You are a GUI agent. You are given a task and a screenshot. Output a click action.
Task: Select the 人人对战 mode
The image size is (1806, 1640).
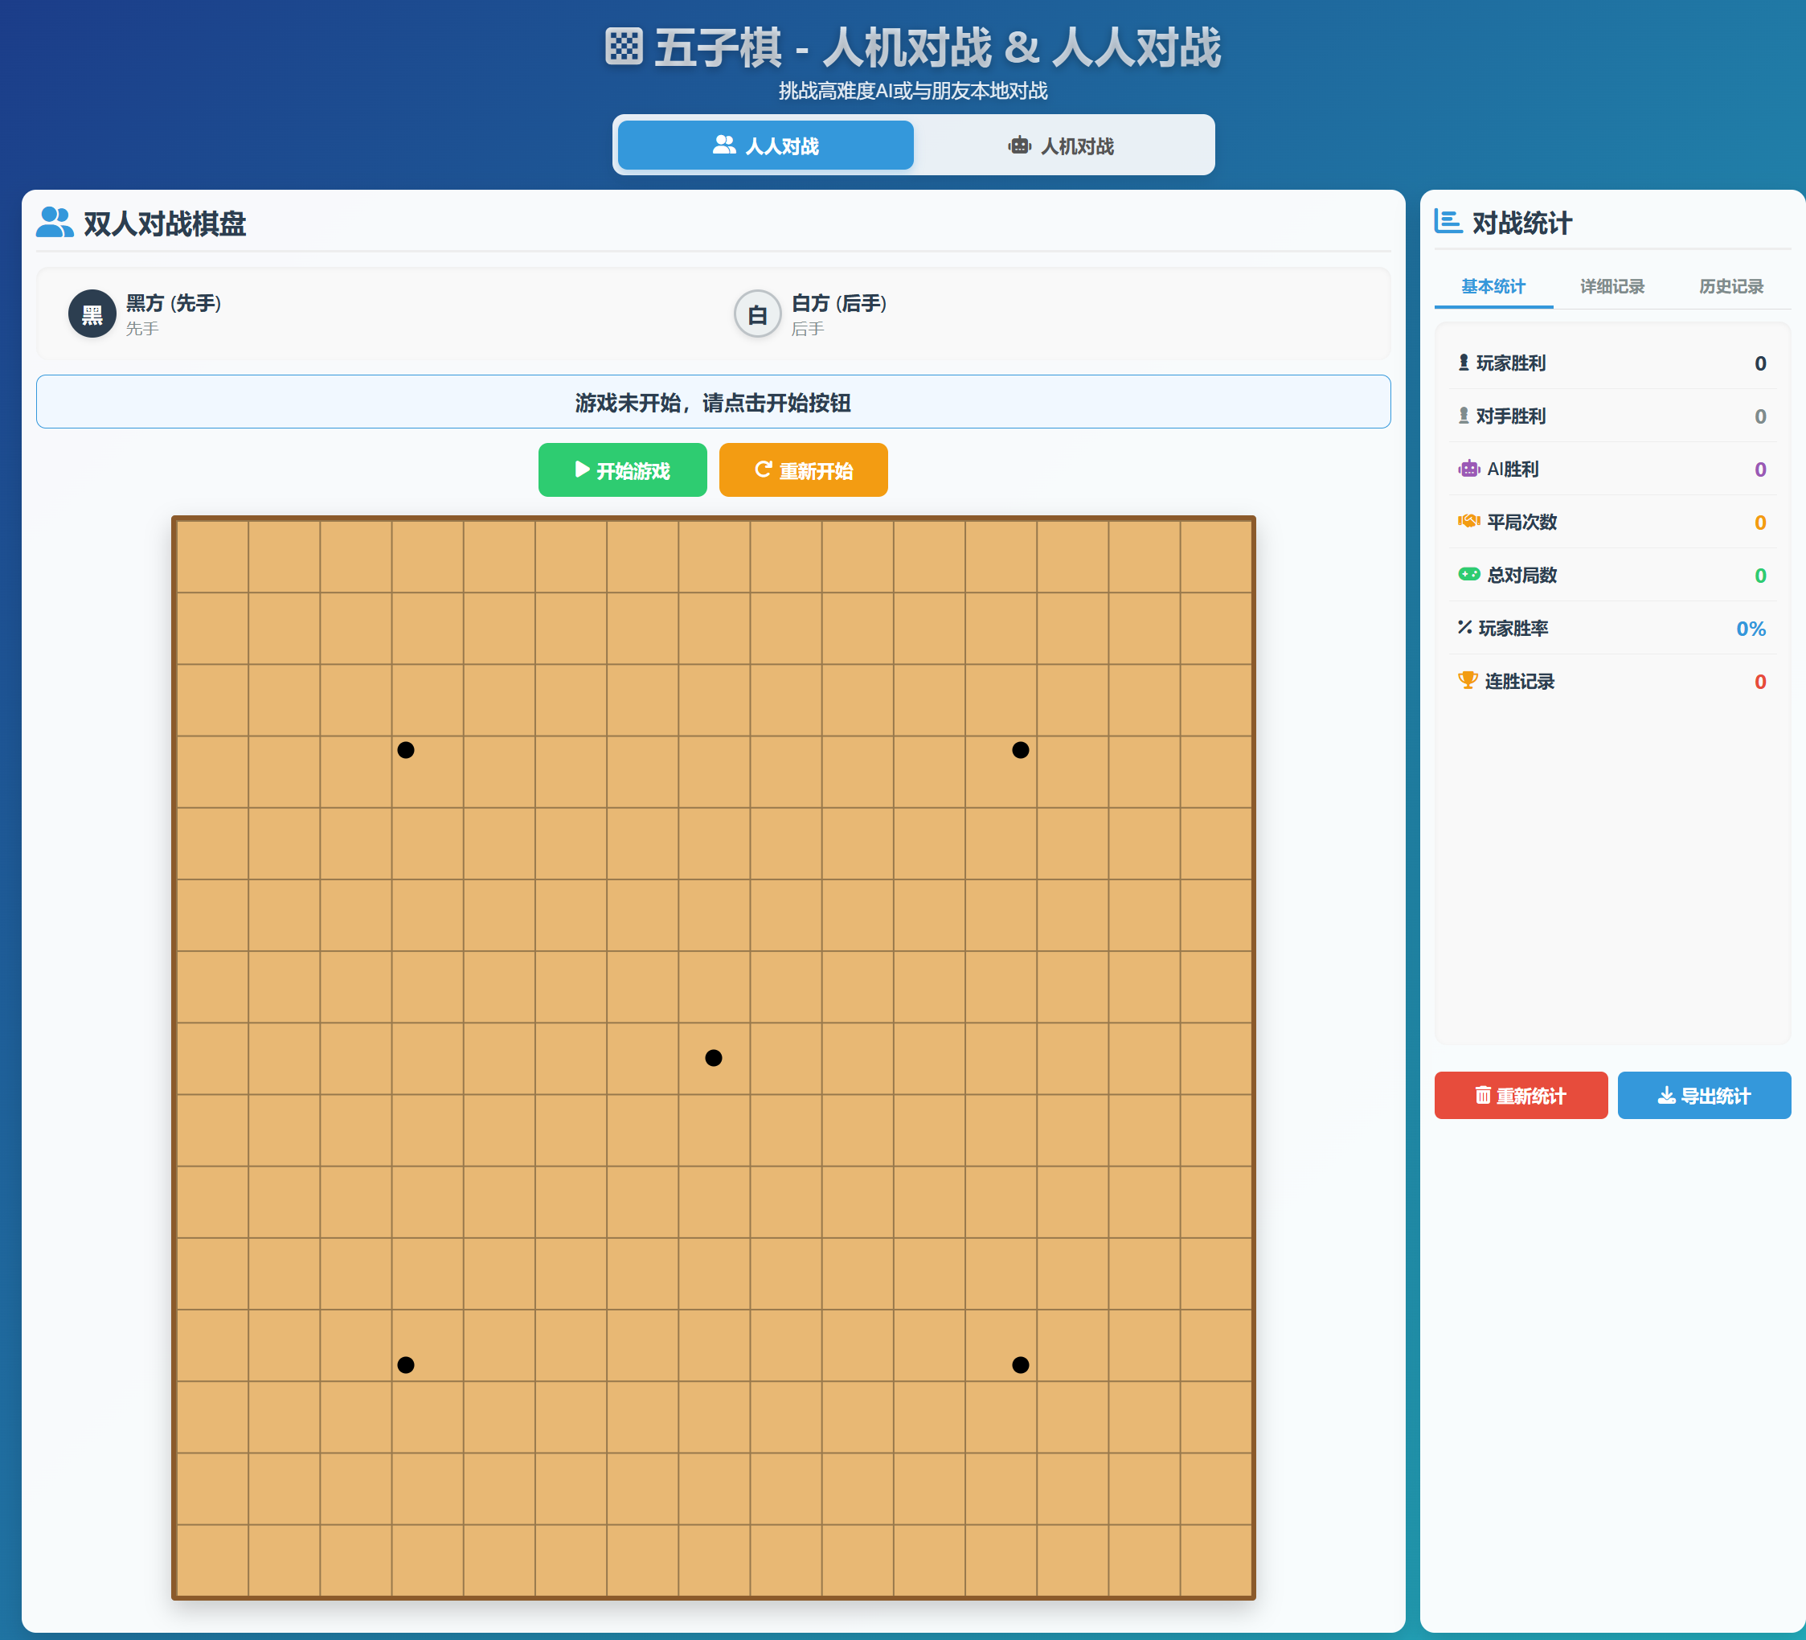click(x=764, y=146)
